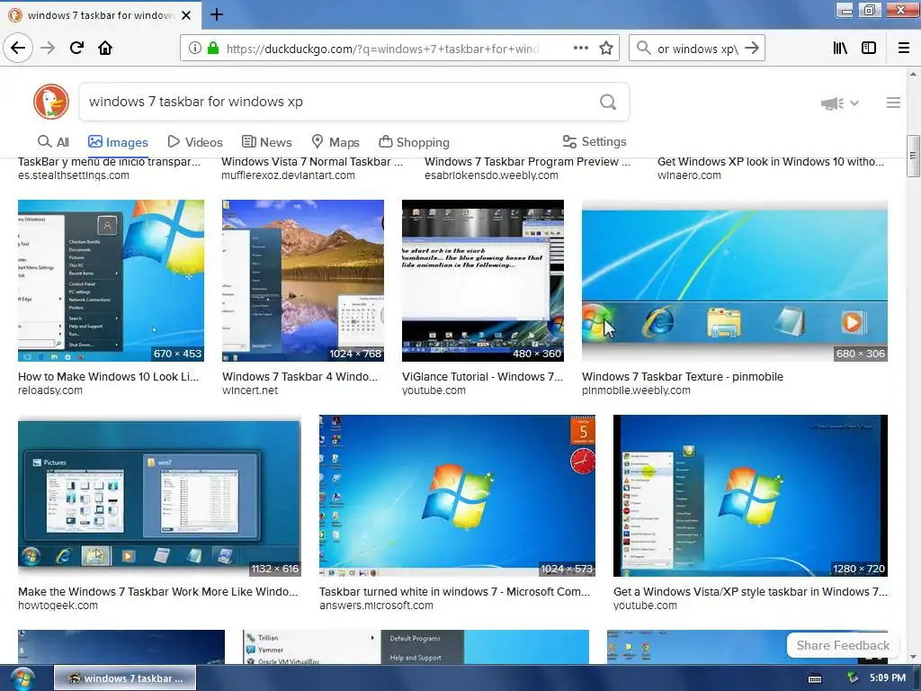
Task: Click the scrollbar up arrow
Action: click(913, 74)
